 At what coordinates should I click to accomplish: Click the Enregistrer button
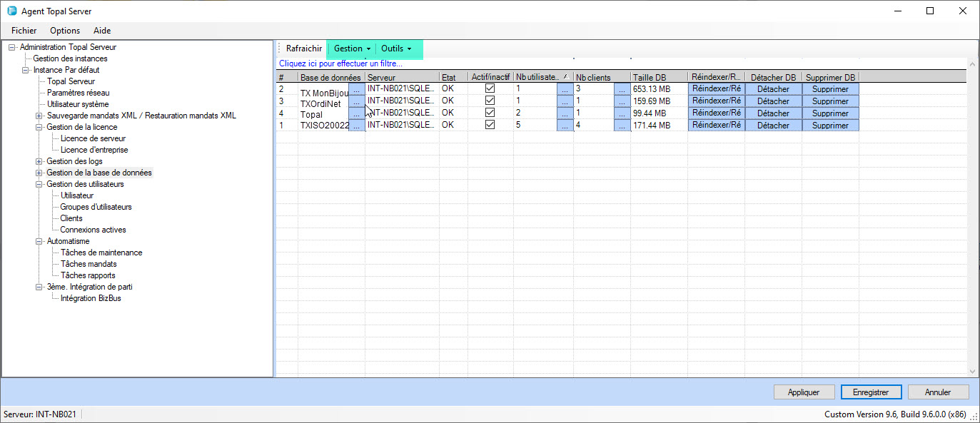click(x=870, y=392)
